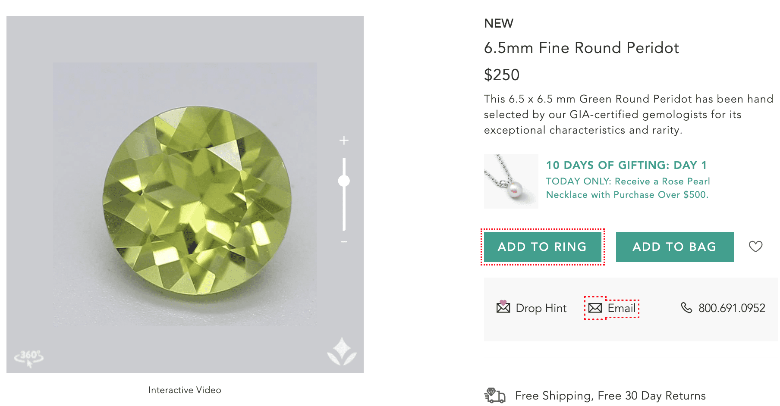Add peridot to wishlist with heart icon
The image size is (780, 406).
(x=755, y=247)
